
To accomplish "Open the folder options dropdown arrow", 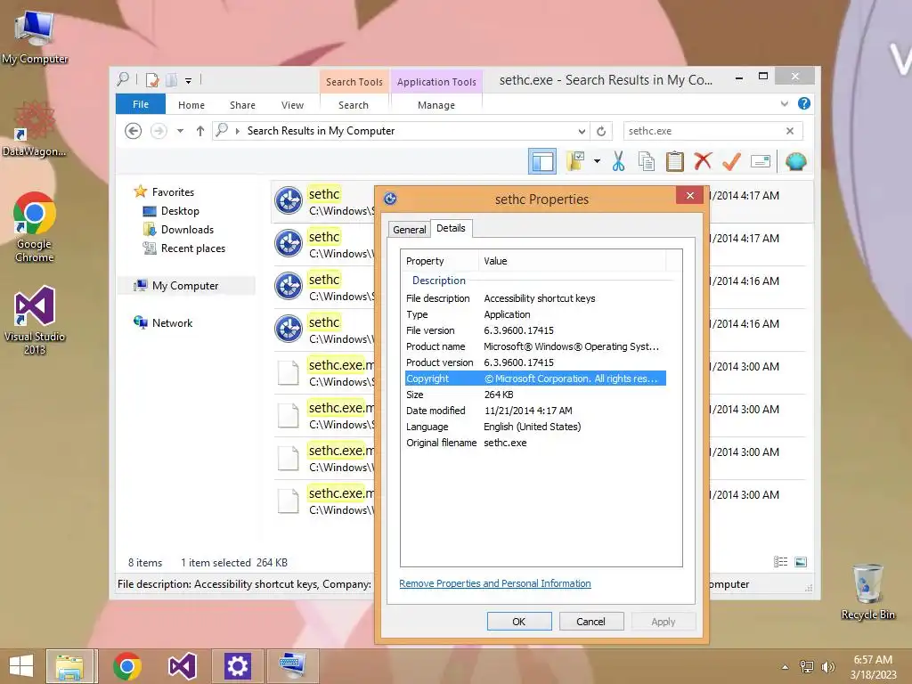I will (x=597, y=161).
